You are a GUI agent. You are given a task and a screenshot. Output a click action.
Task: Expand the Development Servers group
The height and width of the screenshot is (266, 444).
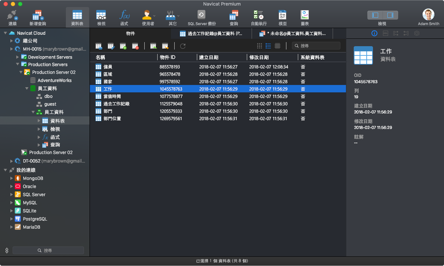click(17, 57)
